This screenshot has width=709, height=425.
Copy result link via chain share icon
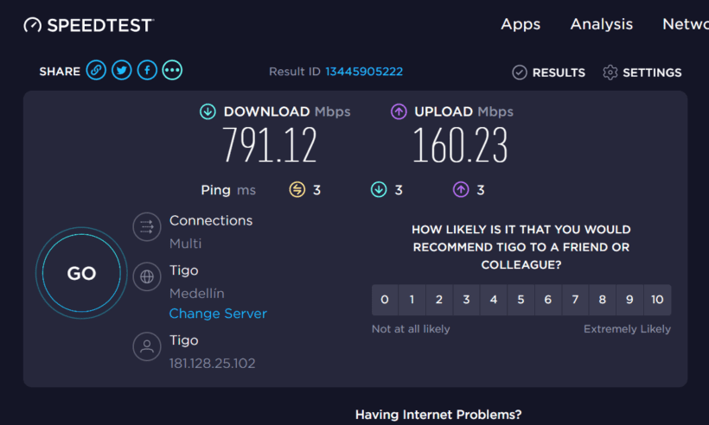coord(96,71)
